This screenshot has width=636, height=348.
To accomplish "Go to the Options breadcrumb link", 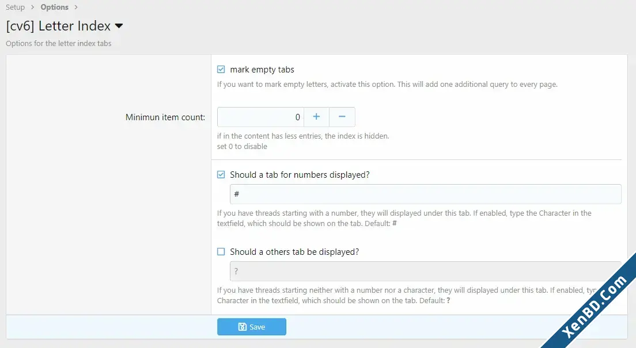I will [x=54, y=7].
